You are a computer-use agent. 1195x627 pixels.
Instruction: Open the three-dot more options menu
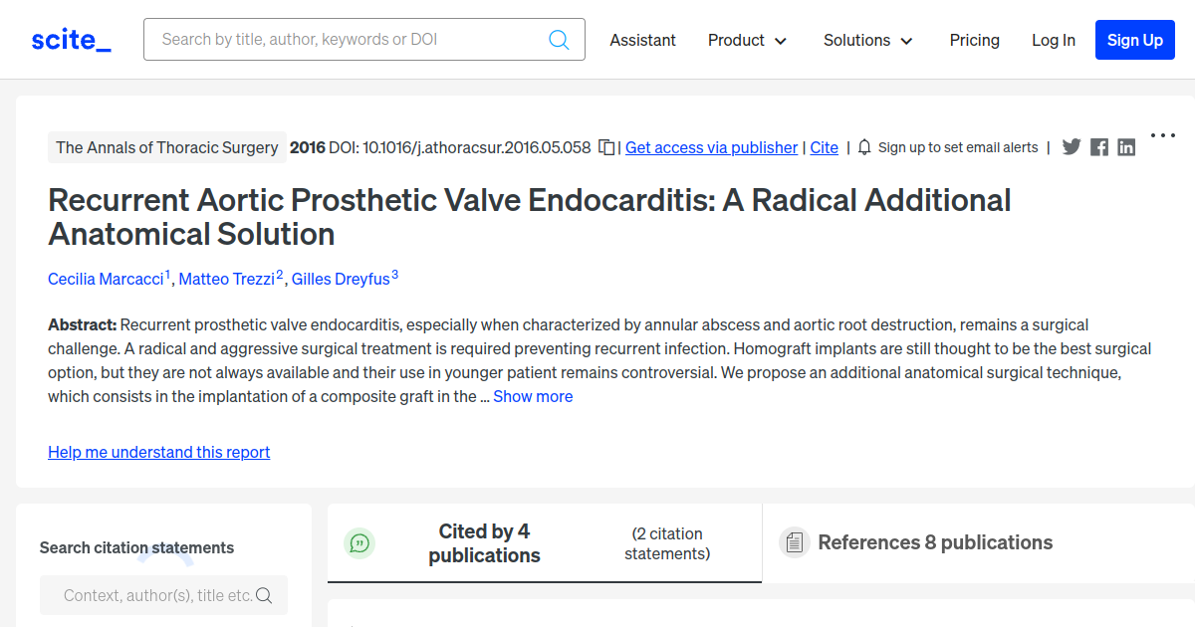(x=1163, y=135)
